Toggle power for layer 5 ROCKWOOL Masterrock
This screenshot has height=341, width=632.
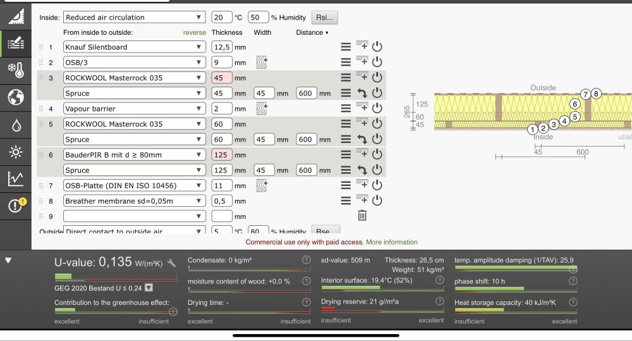pos(377,123)
